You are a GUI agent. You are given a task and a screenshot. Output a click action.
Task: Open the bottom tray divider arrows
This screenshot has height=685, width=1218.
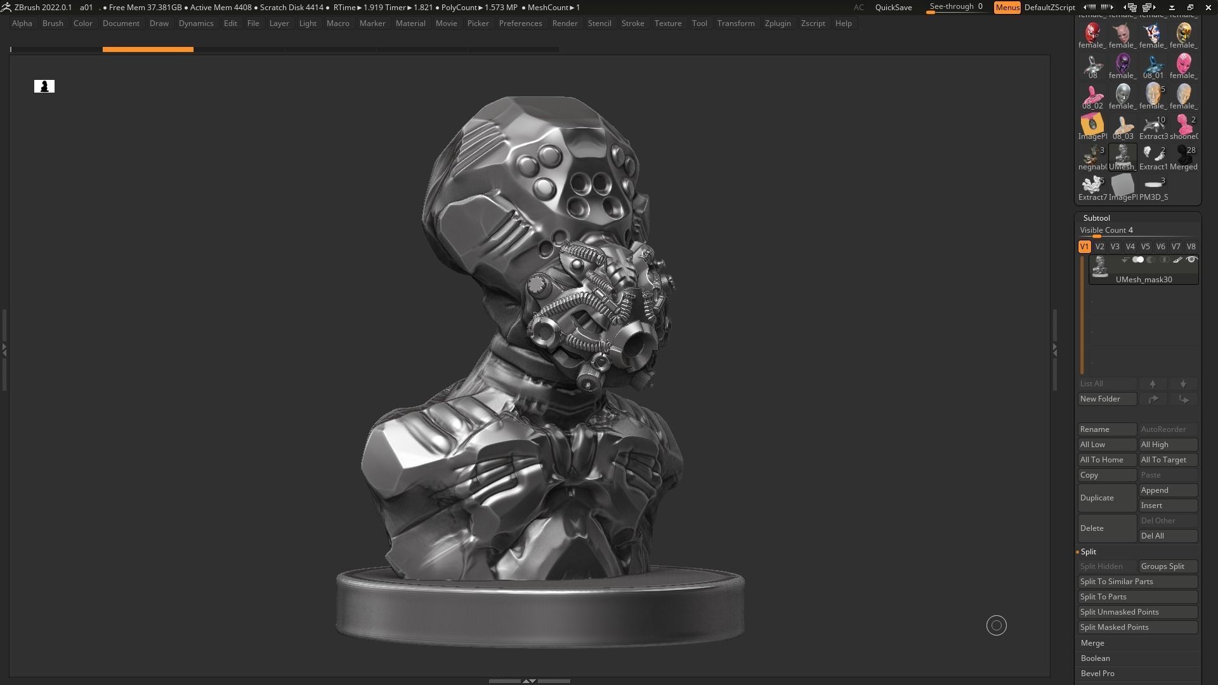(x=529, y=681)
